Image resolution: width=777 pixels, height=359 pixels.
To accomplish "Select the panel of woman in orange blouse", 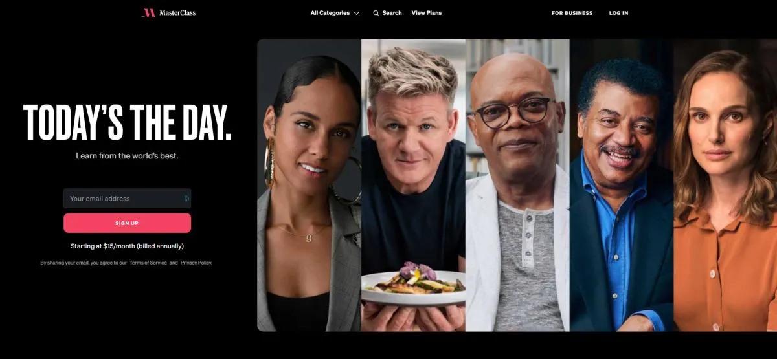I will pos(725,185).
